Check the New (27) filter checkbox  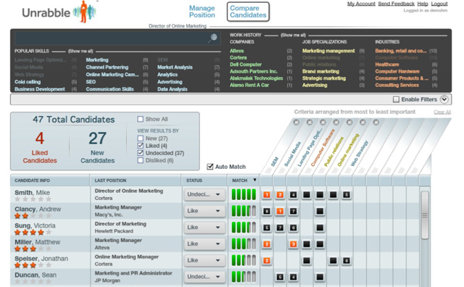[x=140, y=138]
